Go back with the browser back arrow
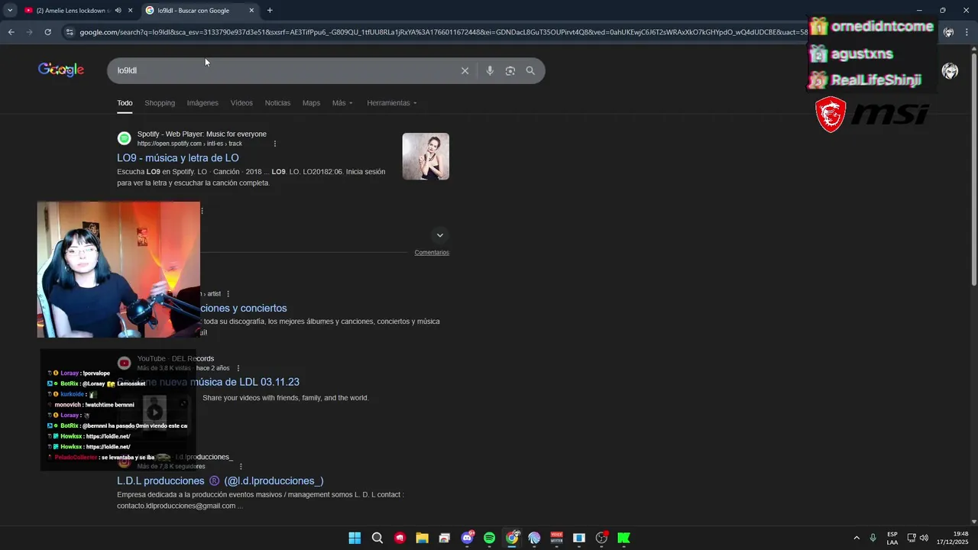 tap(11, 32)
